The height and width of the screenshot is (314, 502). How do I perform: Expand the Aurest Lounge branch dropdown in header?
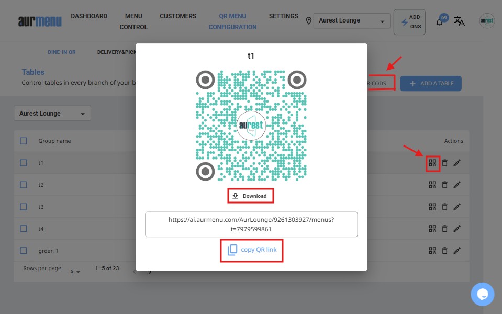(352, 21)
